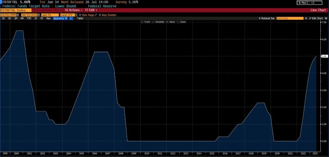Activate the Zoom tool
Screen dimensions: 329x157
click(x=181, y=22)
